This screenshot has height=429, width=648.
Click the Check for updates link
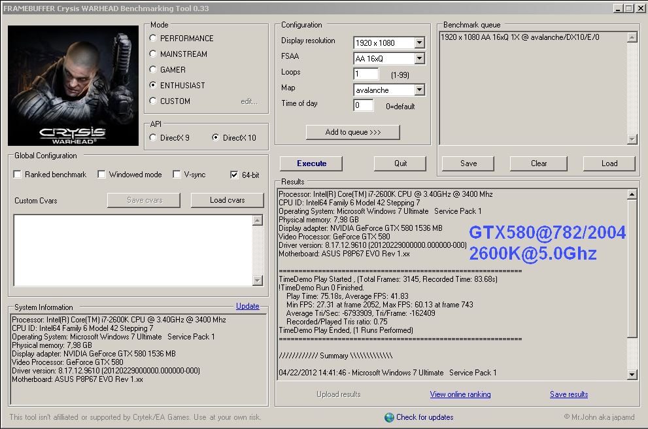(425, 417)
